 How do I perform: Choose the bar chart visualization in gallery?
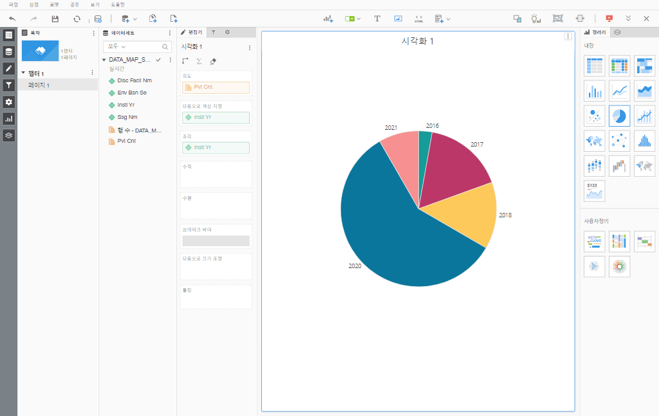pyautogui.click(x=594, y=91)
